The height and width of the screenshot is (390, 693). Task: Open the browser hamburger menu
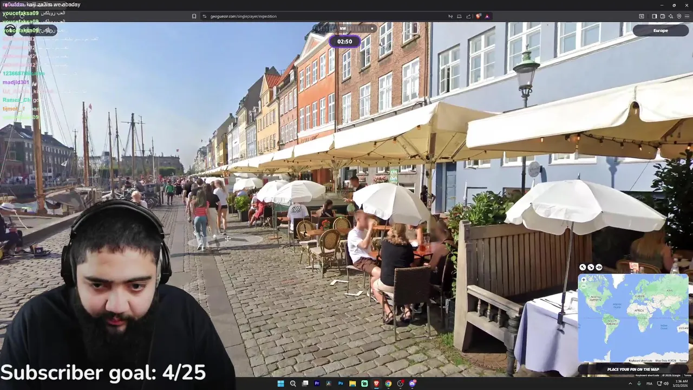(x=687, y=16)
